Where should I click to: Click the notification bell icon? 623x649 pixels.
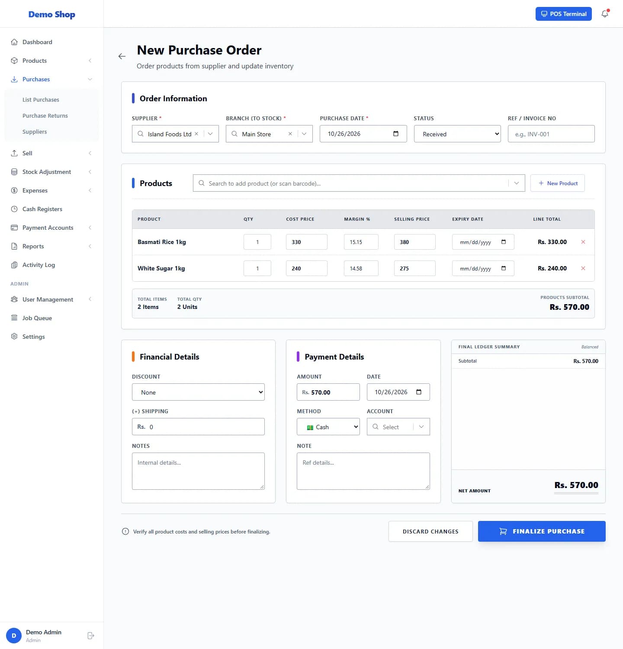(x=605, y=14)
